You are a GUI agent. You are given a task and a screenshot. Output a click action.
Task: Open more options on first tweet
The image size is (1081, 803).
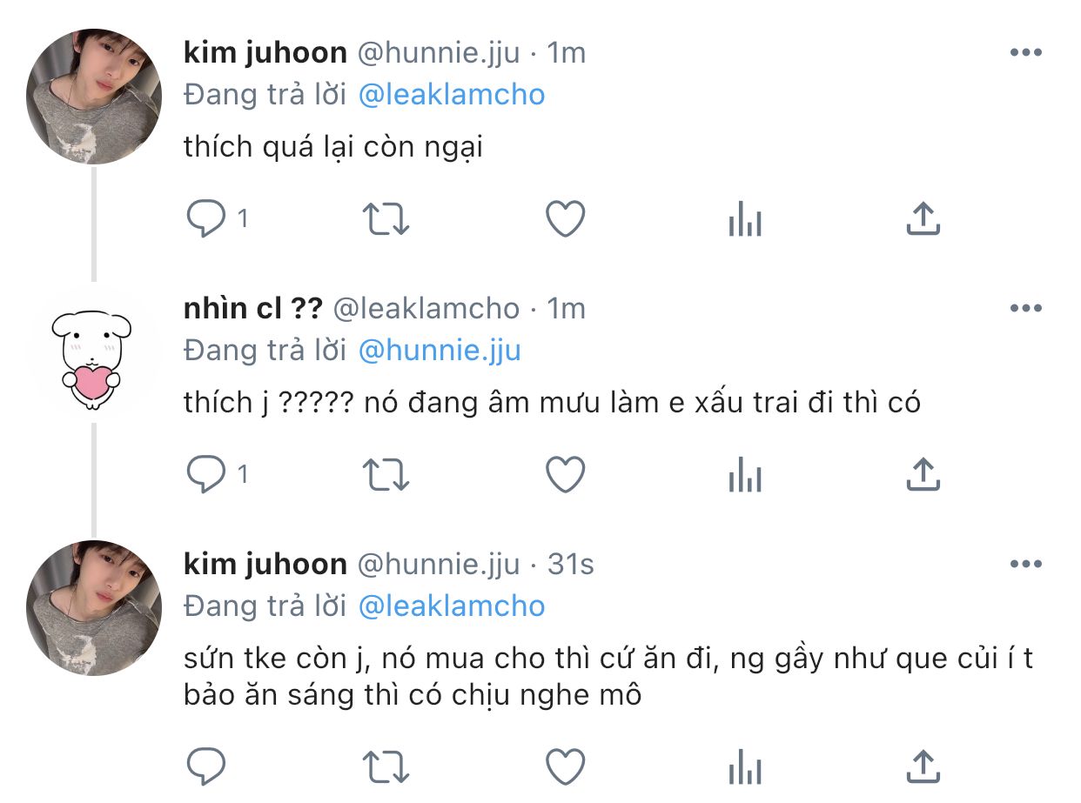[1025, 53]
